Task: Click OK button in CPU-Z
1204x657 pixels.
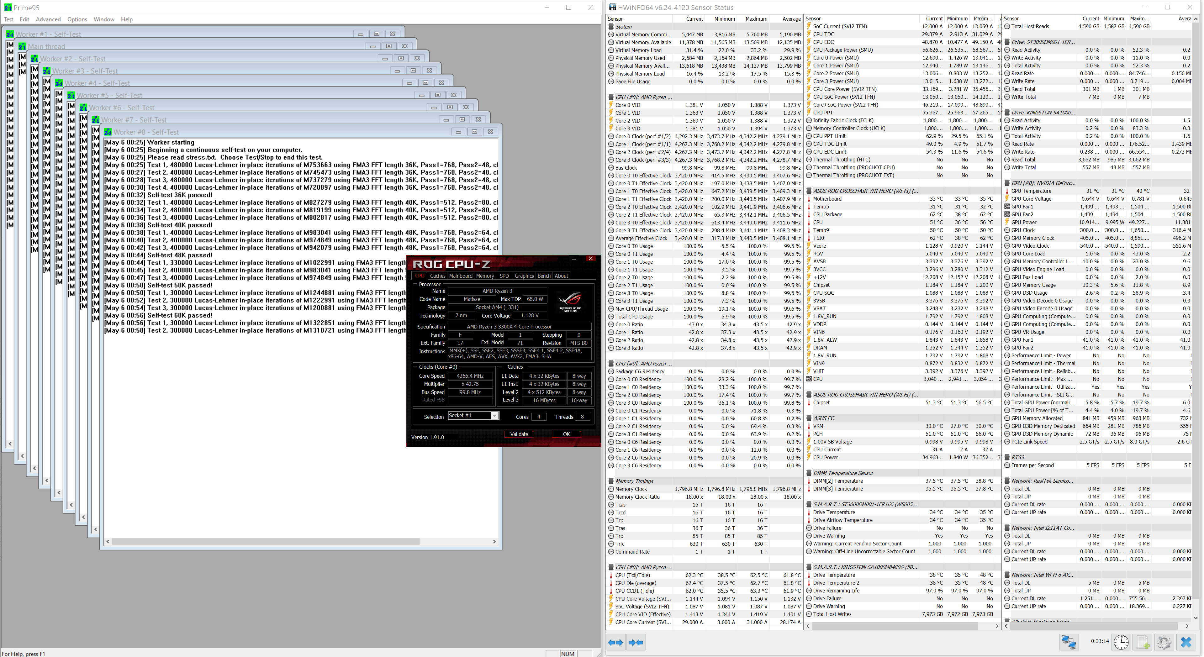Action: [566, 434]
